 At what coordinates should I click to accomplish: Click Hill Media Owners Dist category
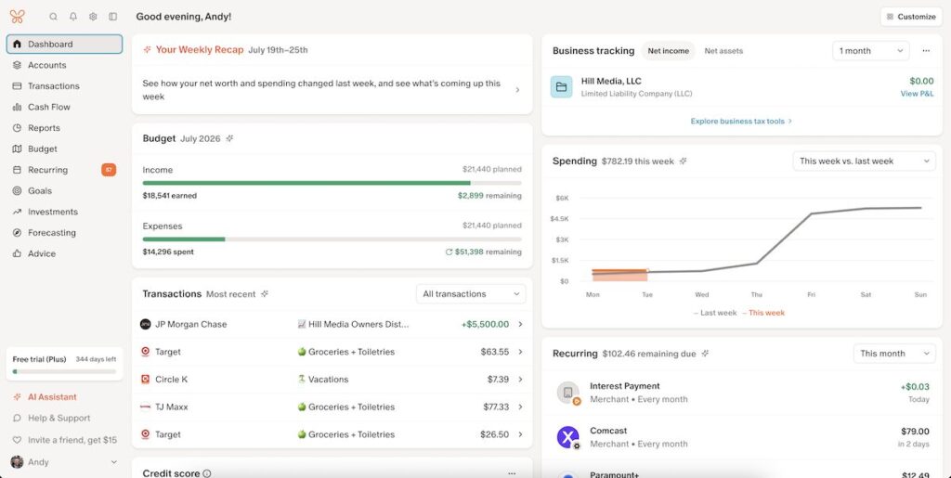pyautogui.click(x=353, y=324)
